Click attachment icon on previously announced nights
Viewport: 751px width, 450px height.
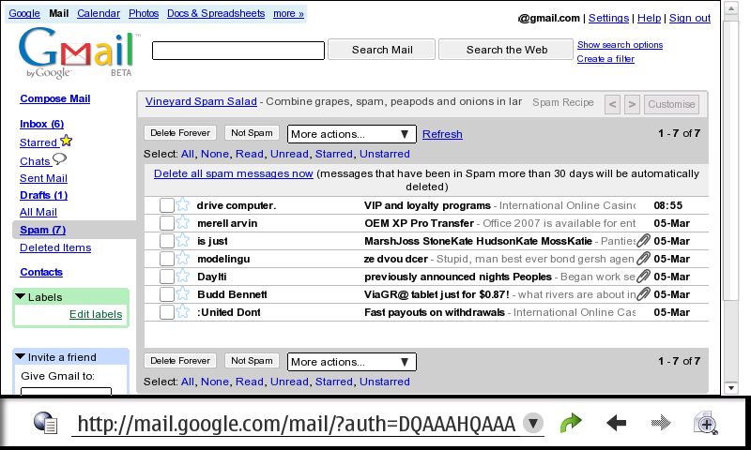click(643, 277)
